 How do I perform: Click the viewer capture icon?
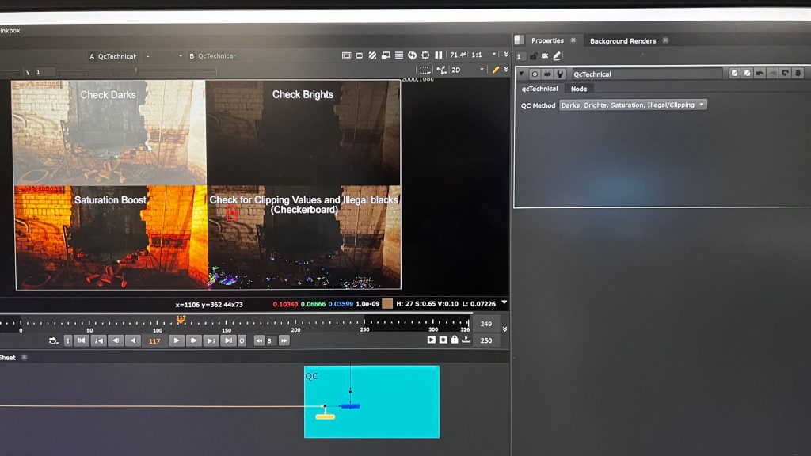pos(444,340)
